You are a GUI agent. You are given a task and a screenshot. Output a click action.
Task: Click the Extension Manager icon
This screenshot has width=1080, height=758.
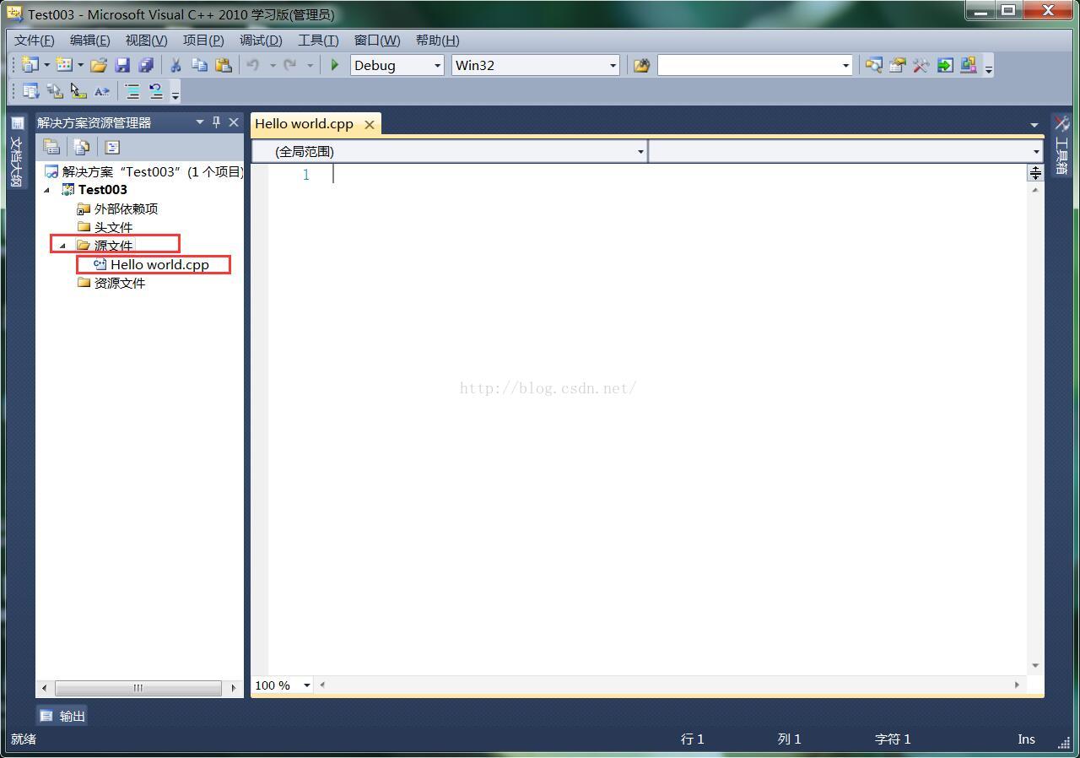coord(969,65)
